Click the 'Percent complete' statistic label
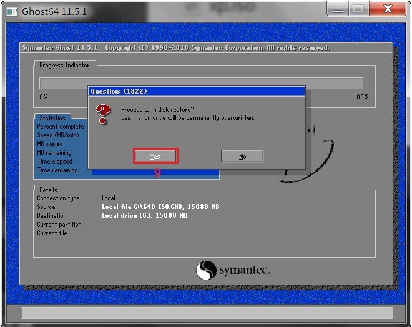The image size is (412, 327). 61,126
